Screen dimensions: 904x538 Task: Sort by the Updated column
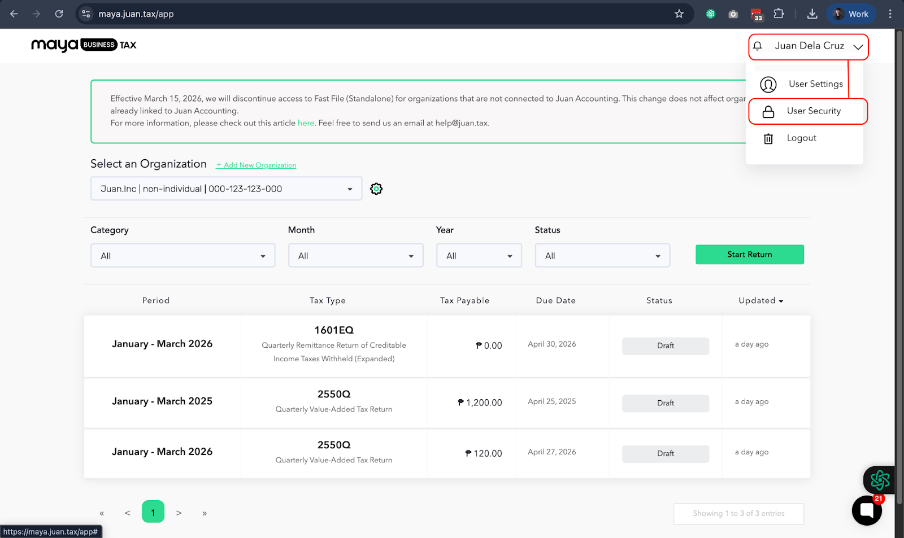tap(761, 301)
